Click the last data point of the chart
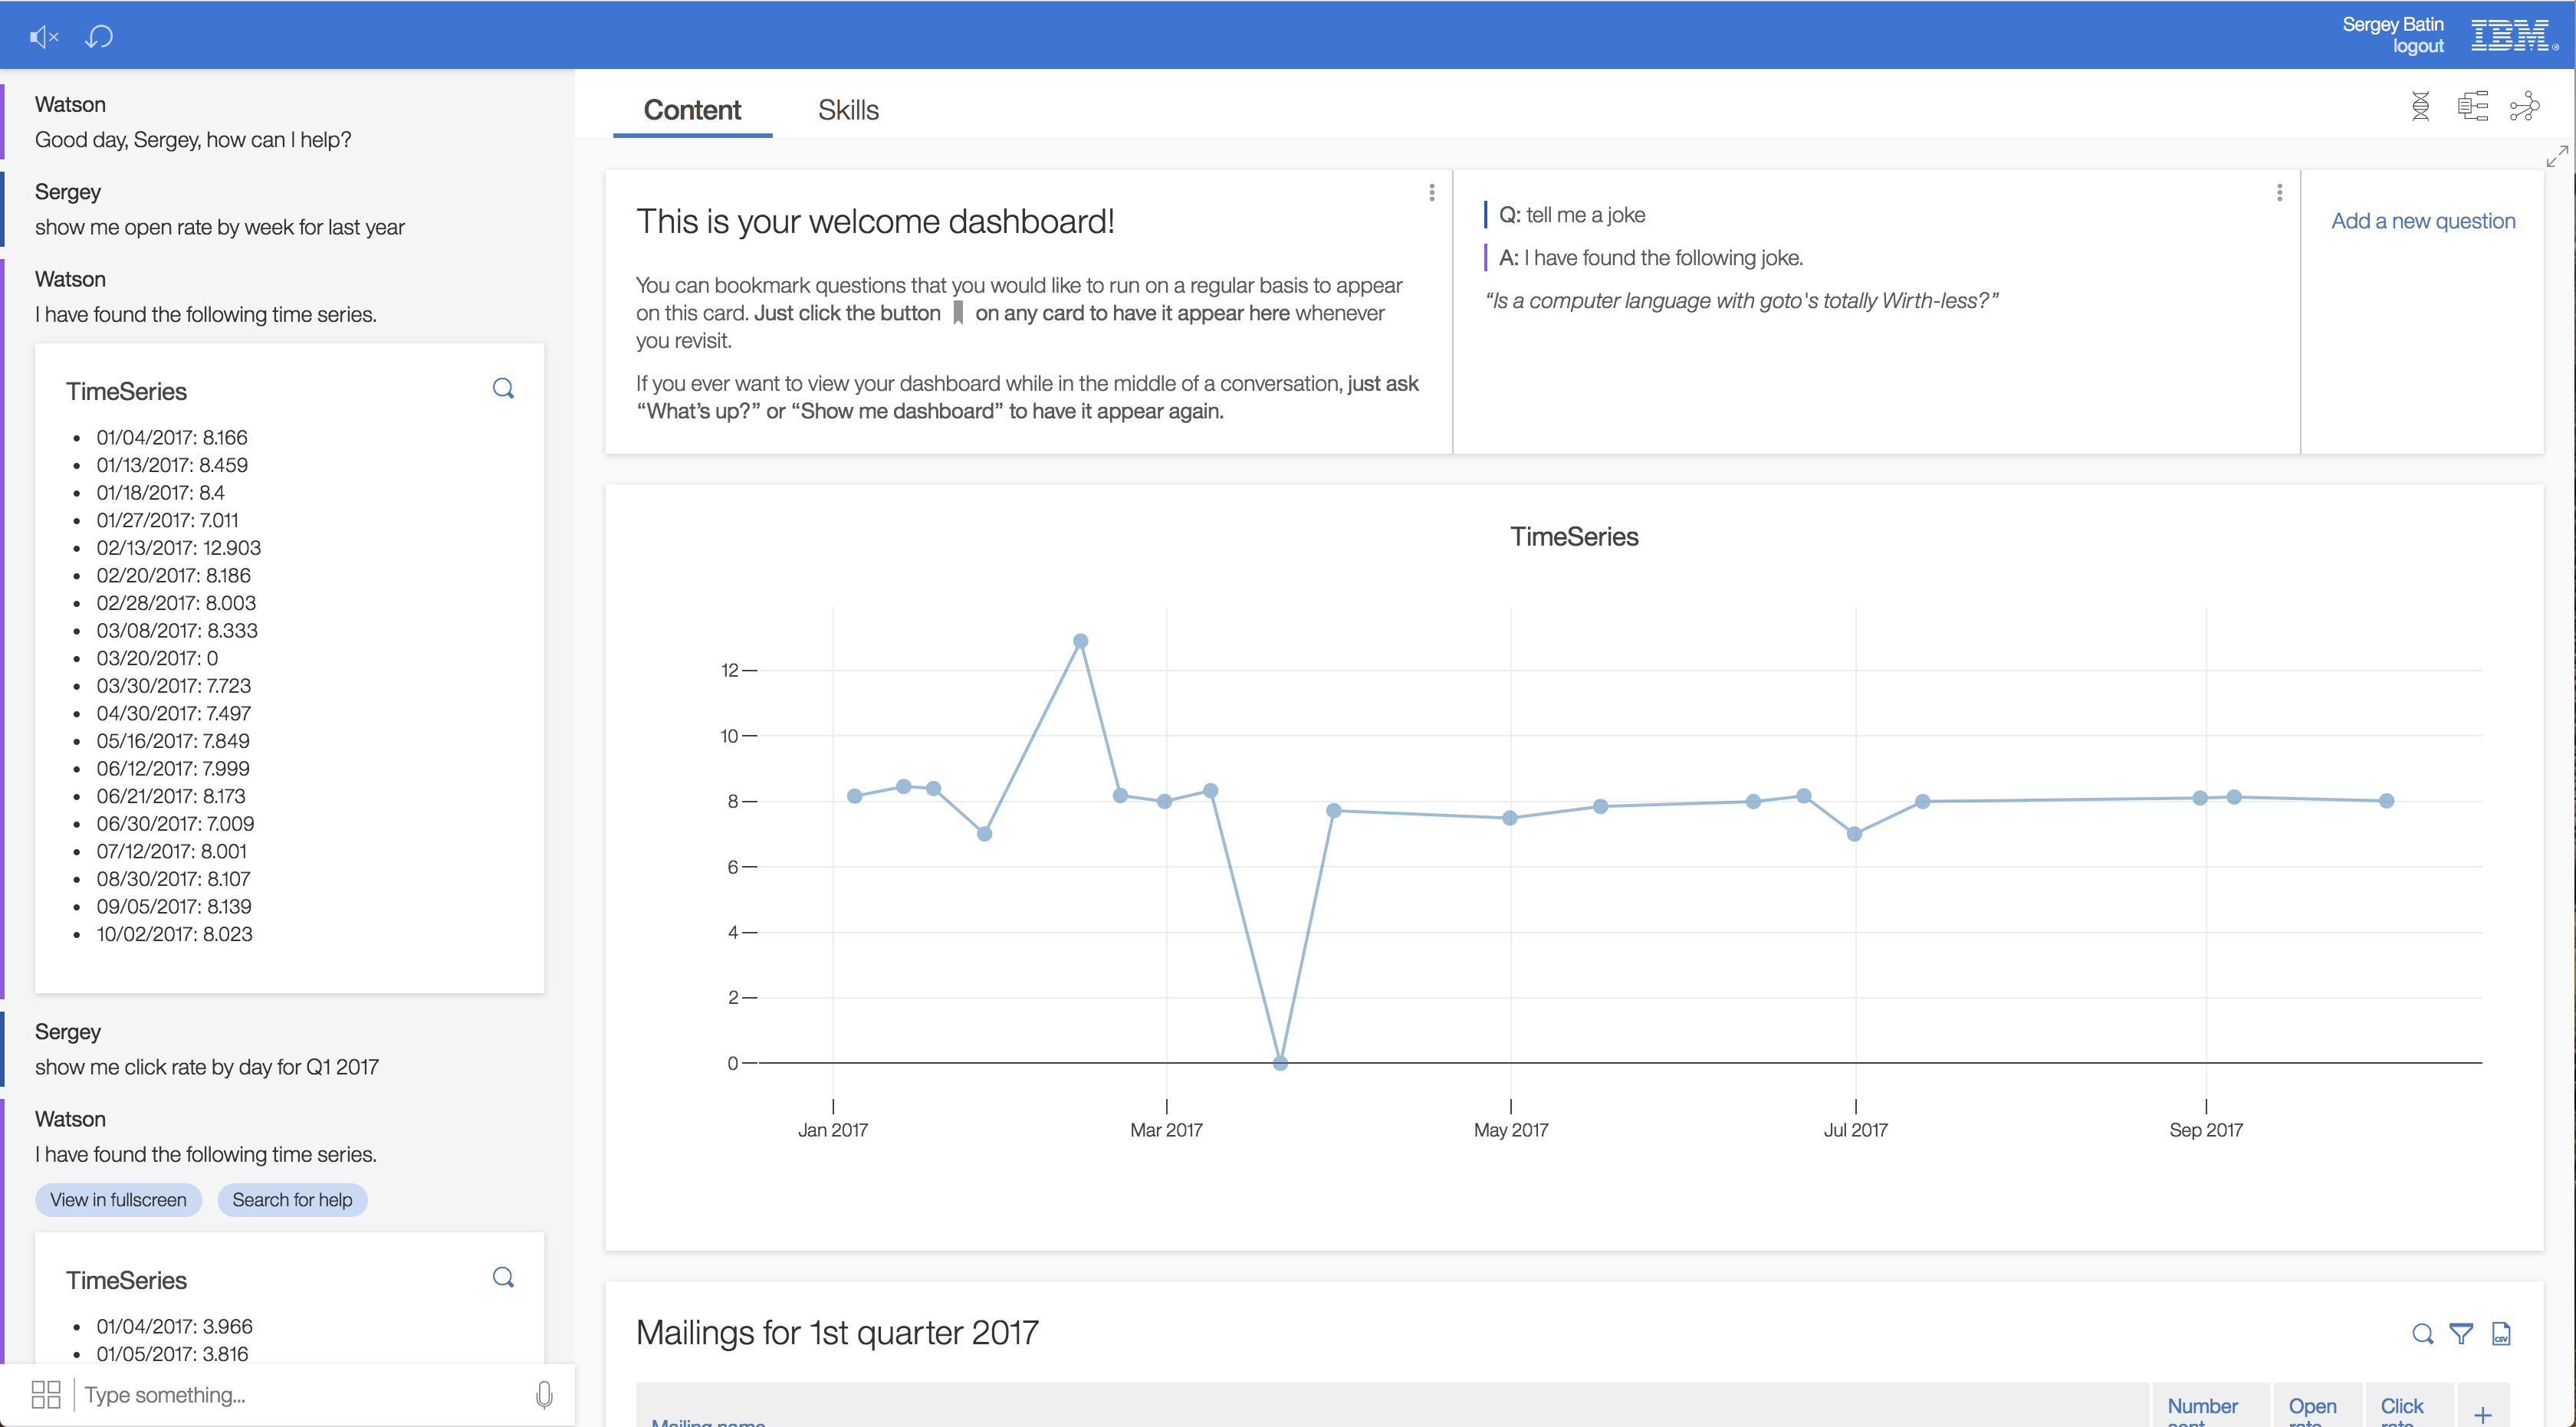This screenshot has height=1427, width=2576. coord(2386,800)
